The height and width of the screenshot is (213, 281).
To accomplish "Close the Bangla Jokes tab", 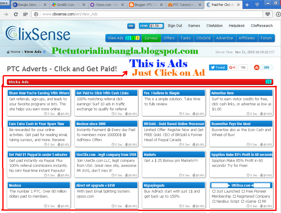I will click(45, 5).
